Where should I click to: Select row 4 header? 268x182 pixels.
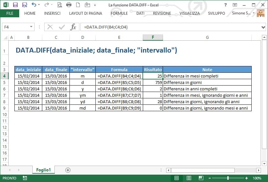(4, 76)
